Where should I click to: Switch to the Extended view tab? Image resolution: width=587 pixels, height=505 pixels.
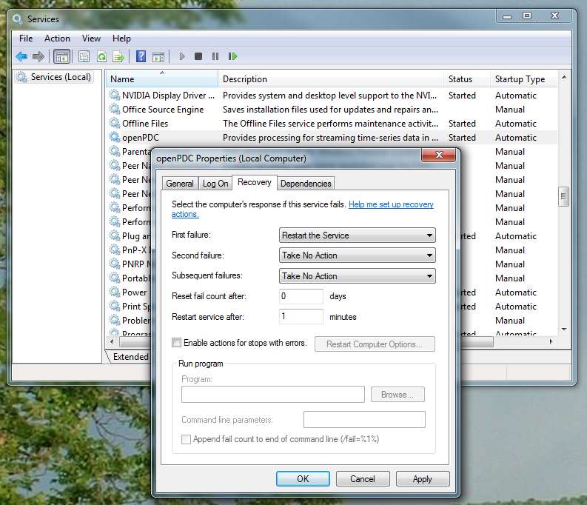131,357
